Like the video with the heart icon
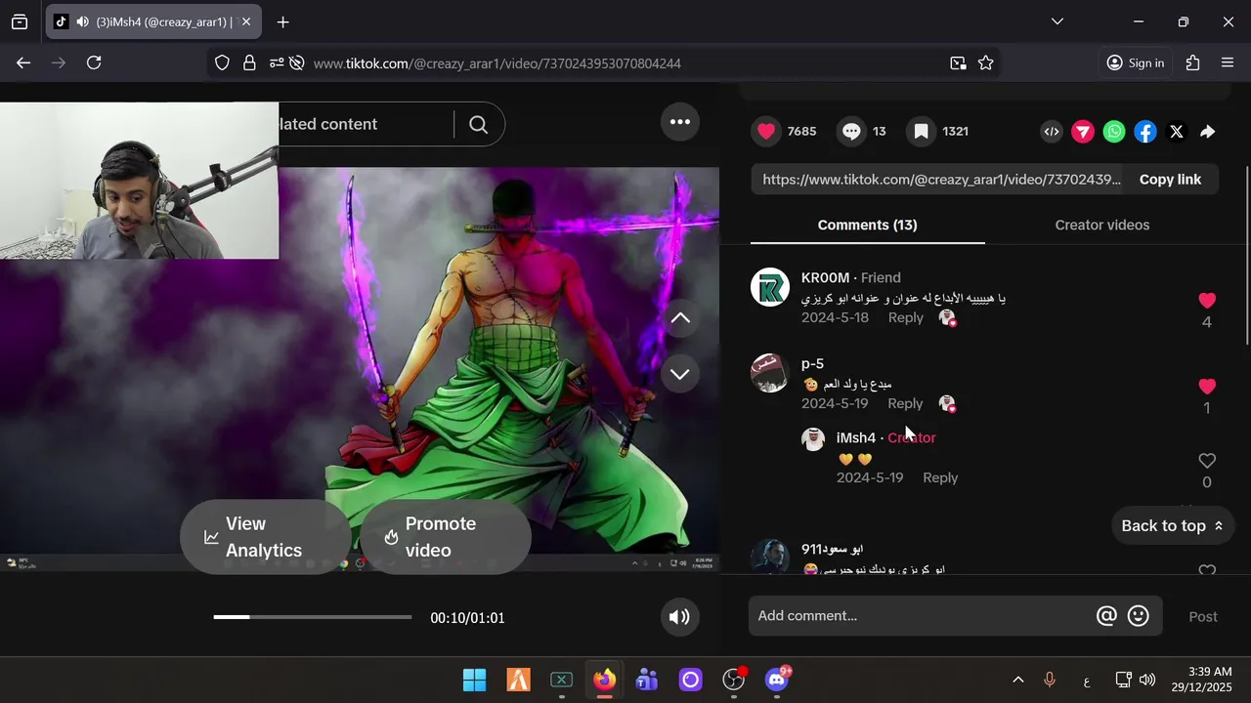1251x703 pixels. 766,131
